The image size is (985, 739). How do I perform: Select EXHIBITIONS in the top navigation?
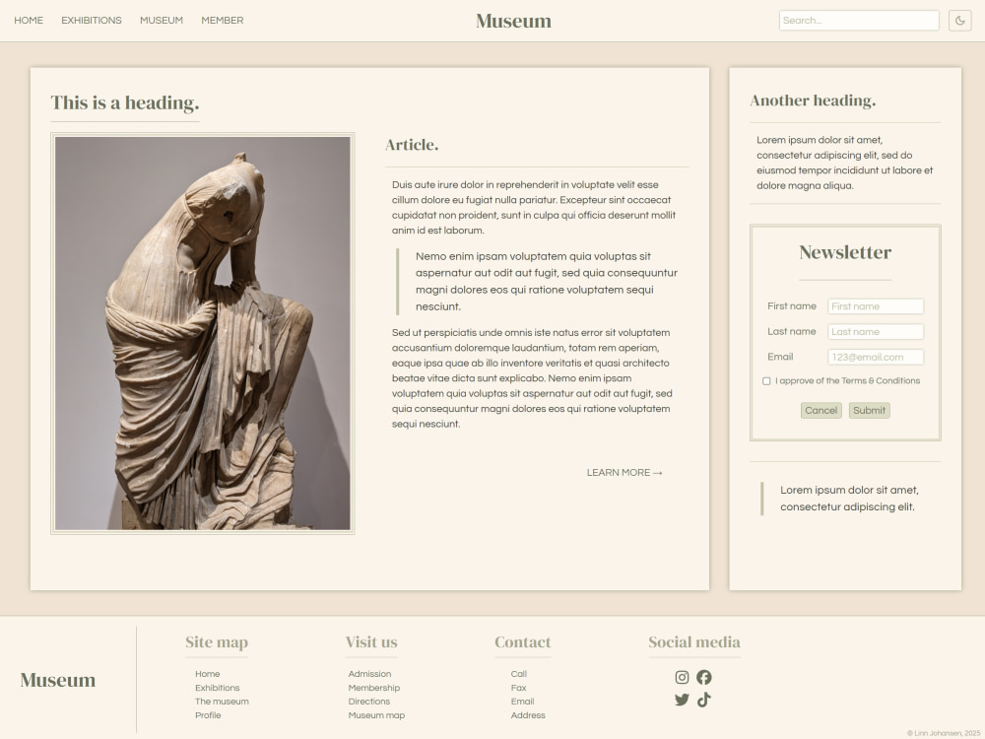pyautogui.click(x=91, y=20)
